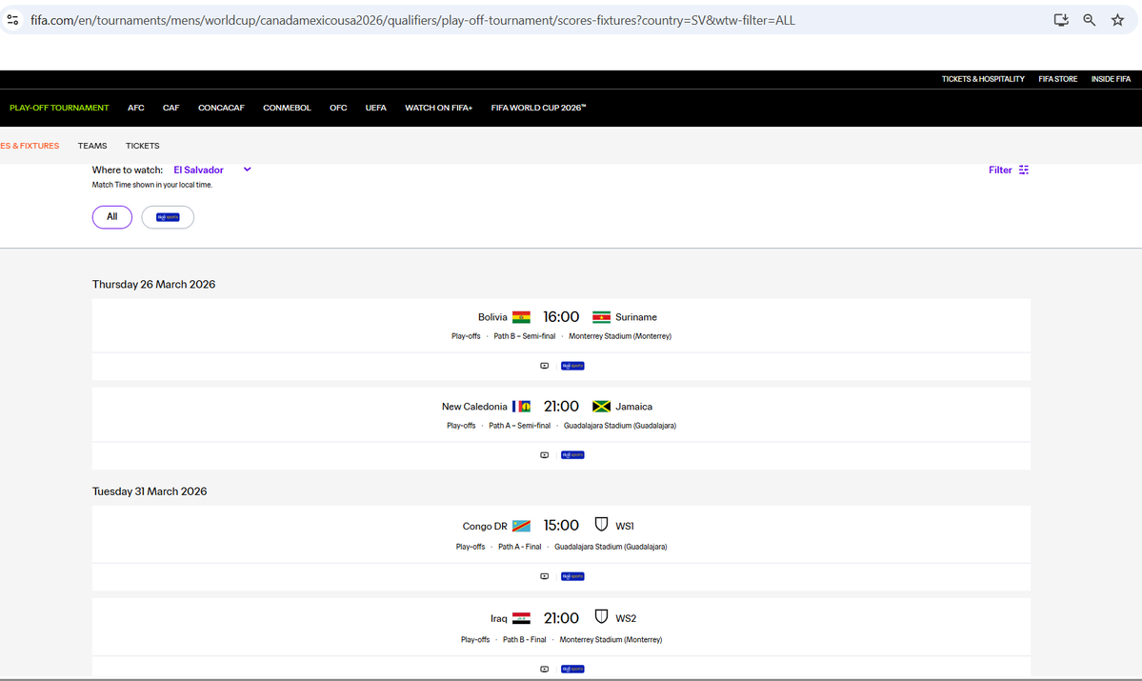Open Tickets & Hospitality link

(983, 79)
